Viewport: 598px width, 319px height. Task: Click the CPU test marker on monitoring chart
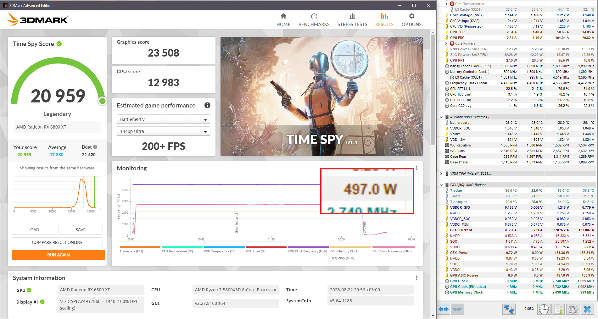pos(365,228)
